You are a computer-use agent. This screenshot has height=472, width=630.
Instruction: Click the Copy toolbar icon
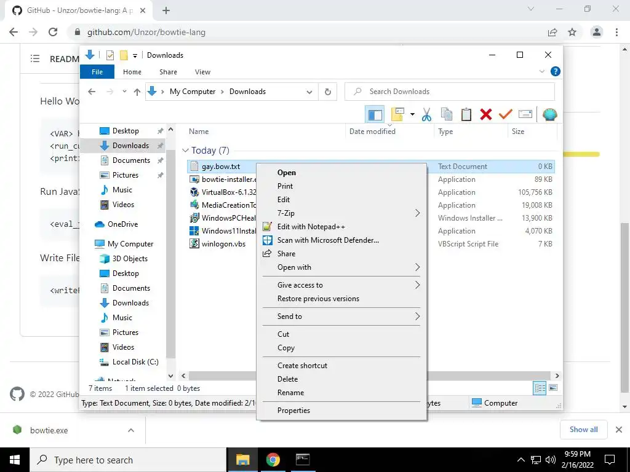(447, 115)
